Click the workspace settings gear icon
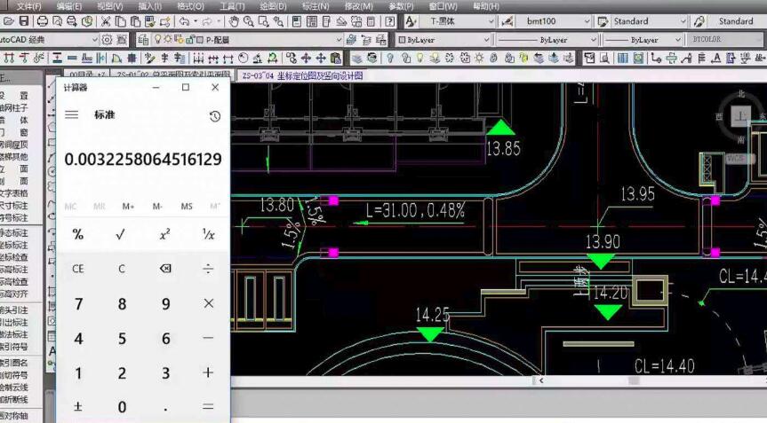This screenshot has width=767, height=423. tap(108, 40)
